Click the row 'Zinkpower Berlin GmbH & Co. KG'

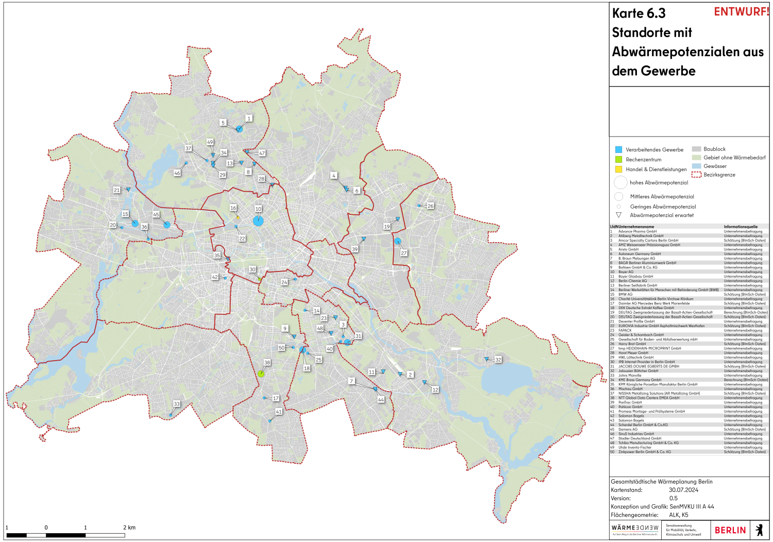pyautogui.click(x=689, y=452)
